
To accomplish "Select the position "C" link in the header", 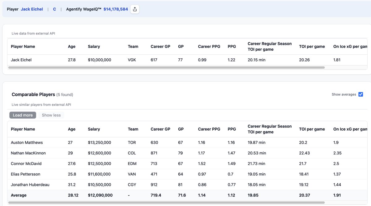I will pyautogui.click(x=54, y=9).
